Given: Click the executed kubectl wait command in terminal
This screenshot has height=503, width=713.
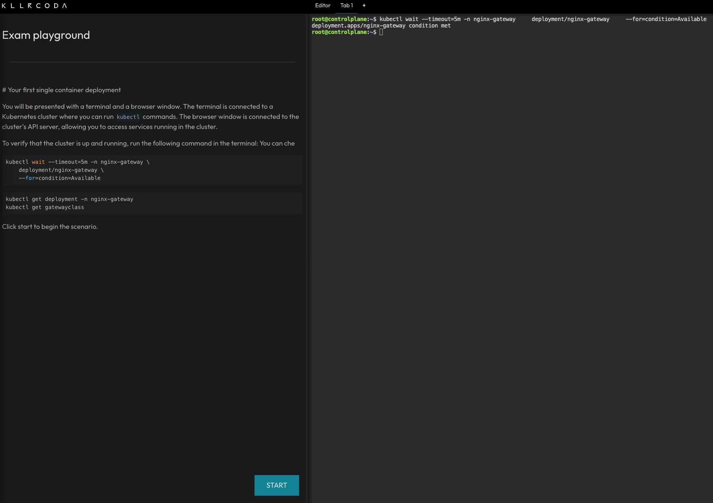Looking at the screenshot, I should coord(447,19).
